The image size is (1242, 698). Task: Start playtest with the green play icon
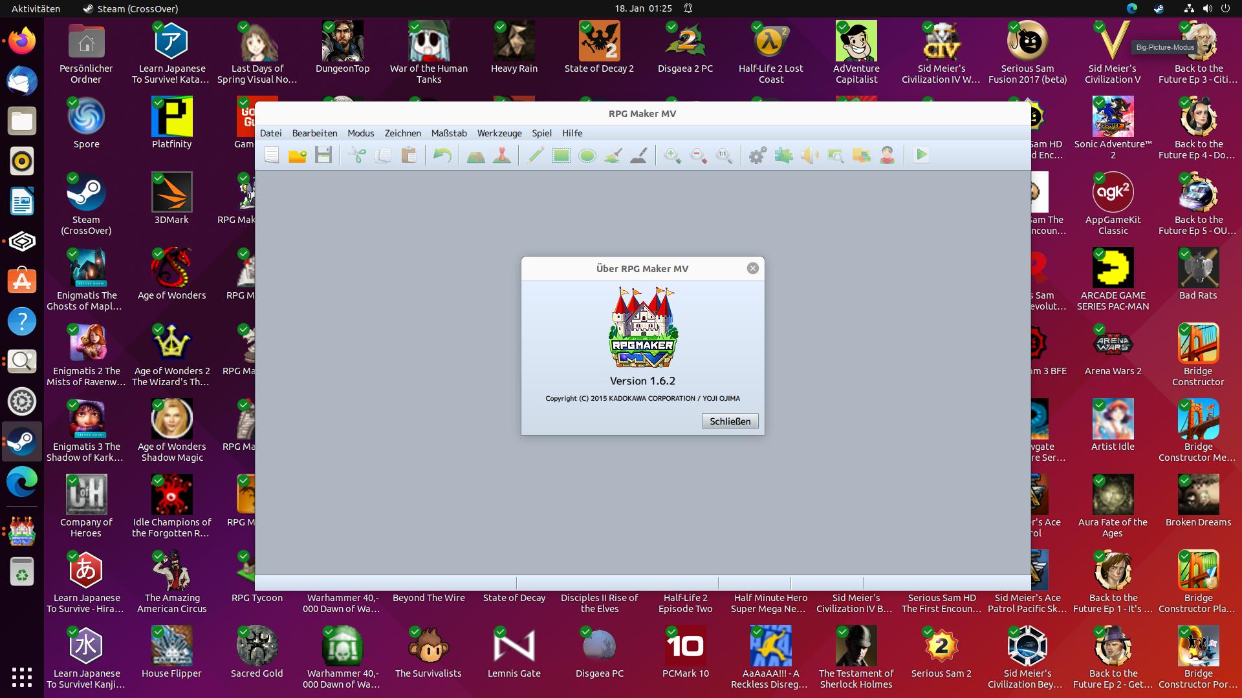click(921, 155)
